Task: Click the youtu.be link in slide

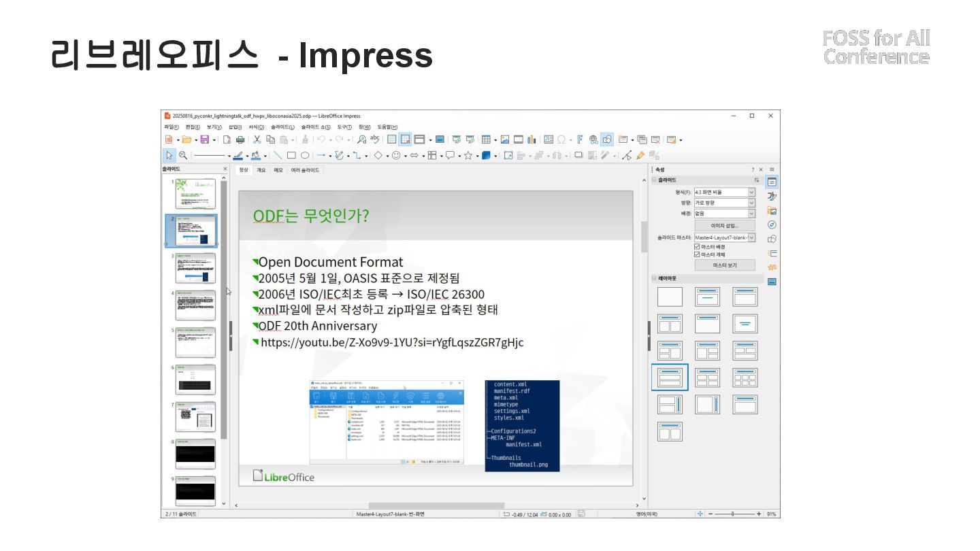Action: click(392, 342)
